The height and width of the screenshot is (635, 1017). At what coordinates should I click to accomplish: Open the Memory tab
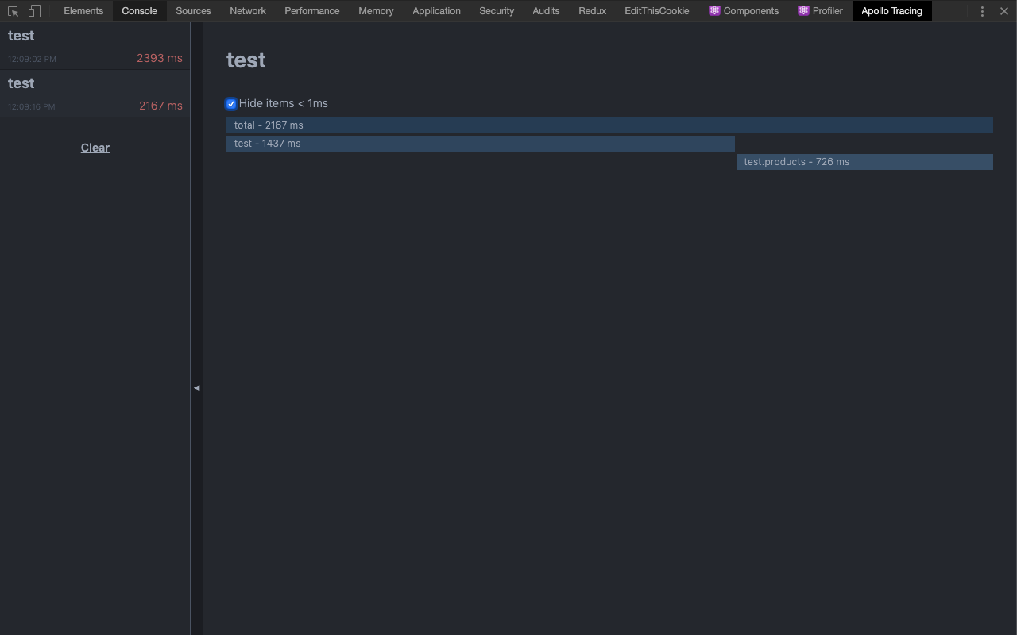(x=376, y=11)
